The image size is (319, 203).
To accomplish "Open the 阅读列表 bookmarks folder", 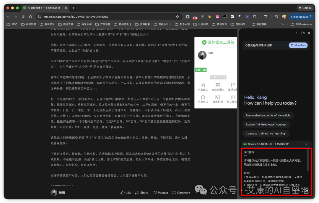I will coord(28,24).
